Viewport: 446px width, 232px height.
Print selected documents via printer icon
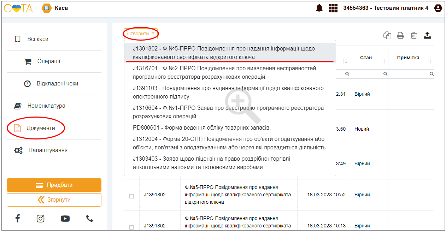pos(400,35)
